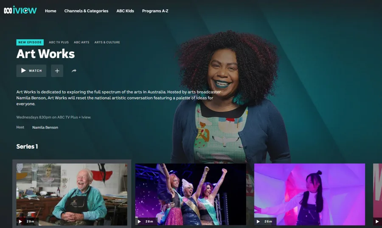The height and width of the screenshot is (228, 382).
Task: Click play icon on partially visible fourth episode
Action: click(x=377, y=221)
